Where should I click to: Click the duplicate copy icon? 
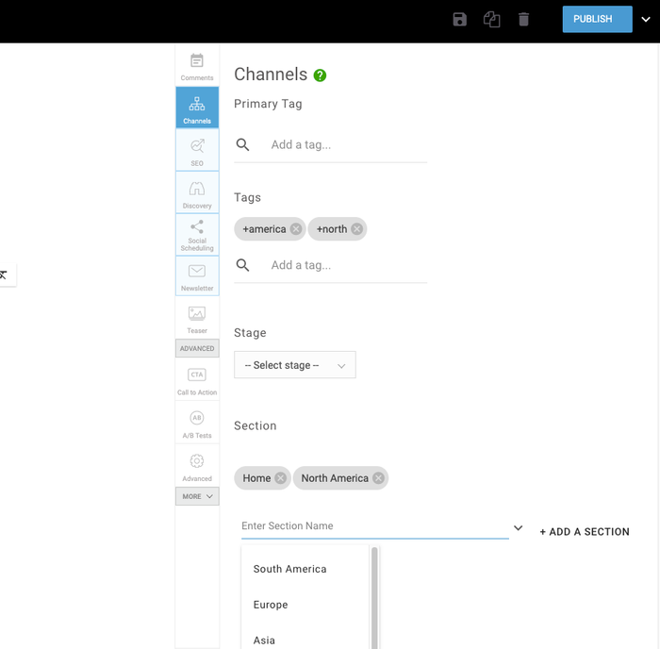pos(491,20)
